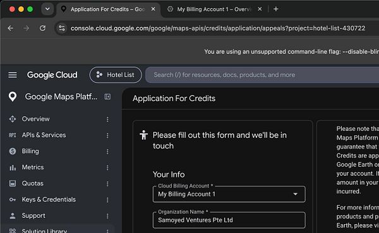Open the more options for Overview
The width and height of the screenshot is (379, 233).
click(x=107, y=119)
